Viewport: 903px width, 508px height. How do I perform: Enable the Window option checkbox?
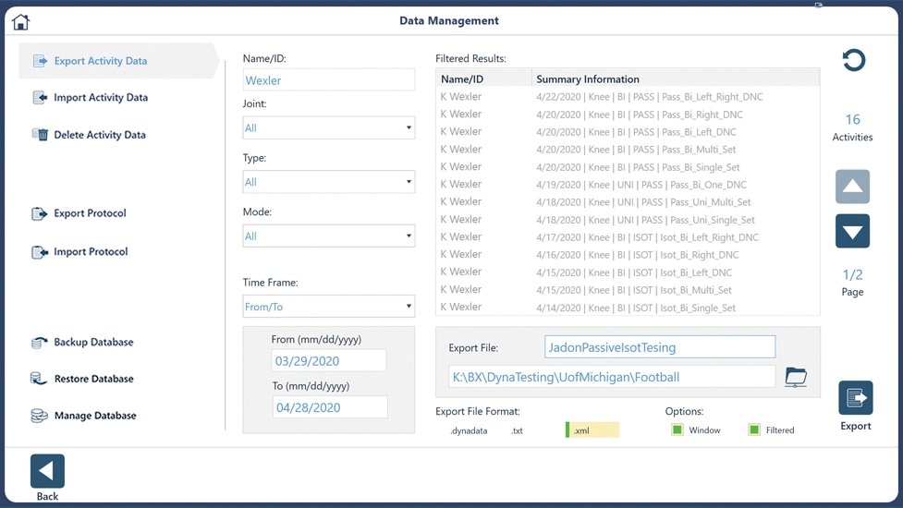pyautogui.click(x=677, y=429)
